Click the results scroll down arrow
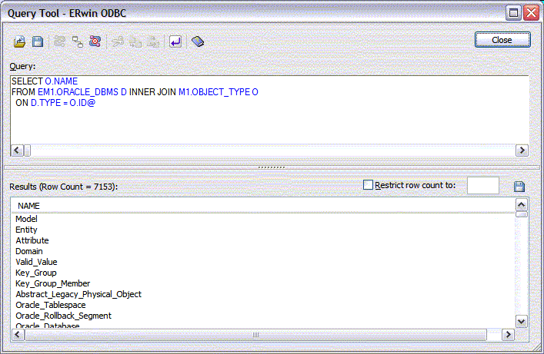 [x=521, y=322]
